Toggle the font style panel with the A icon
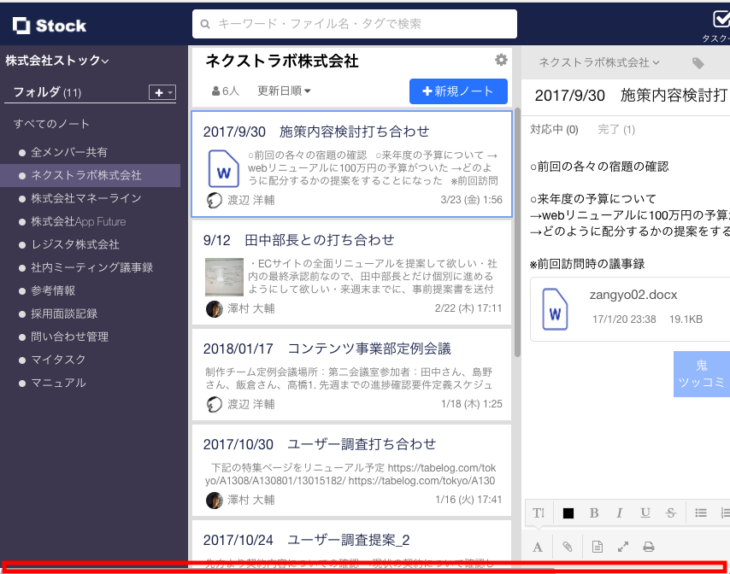The height and width of the screenshot is (574, 730). pos(538,546)
